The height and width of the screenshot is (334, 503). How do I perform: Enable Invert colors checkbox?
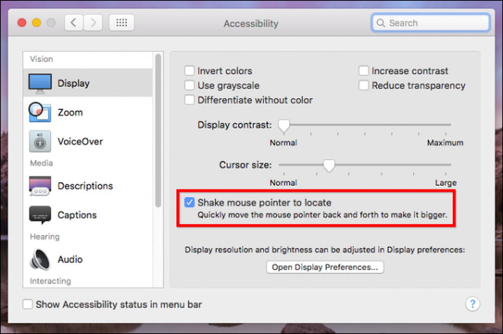coord(189,70)
